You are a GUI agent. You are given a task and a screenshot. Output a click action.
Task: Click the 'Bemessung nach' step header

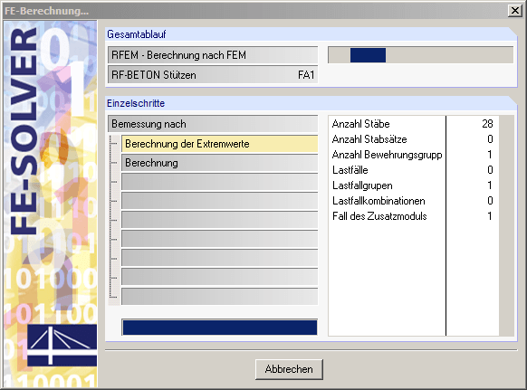click(x=213, y=124)
